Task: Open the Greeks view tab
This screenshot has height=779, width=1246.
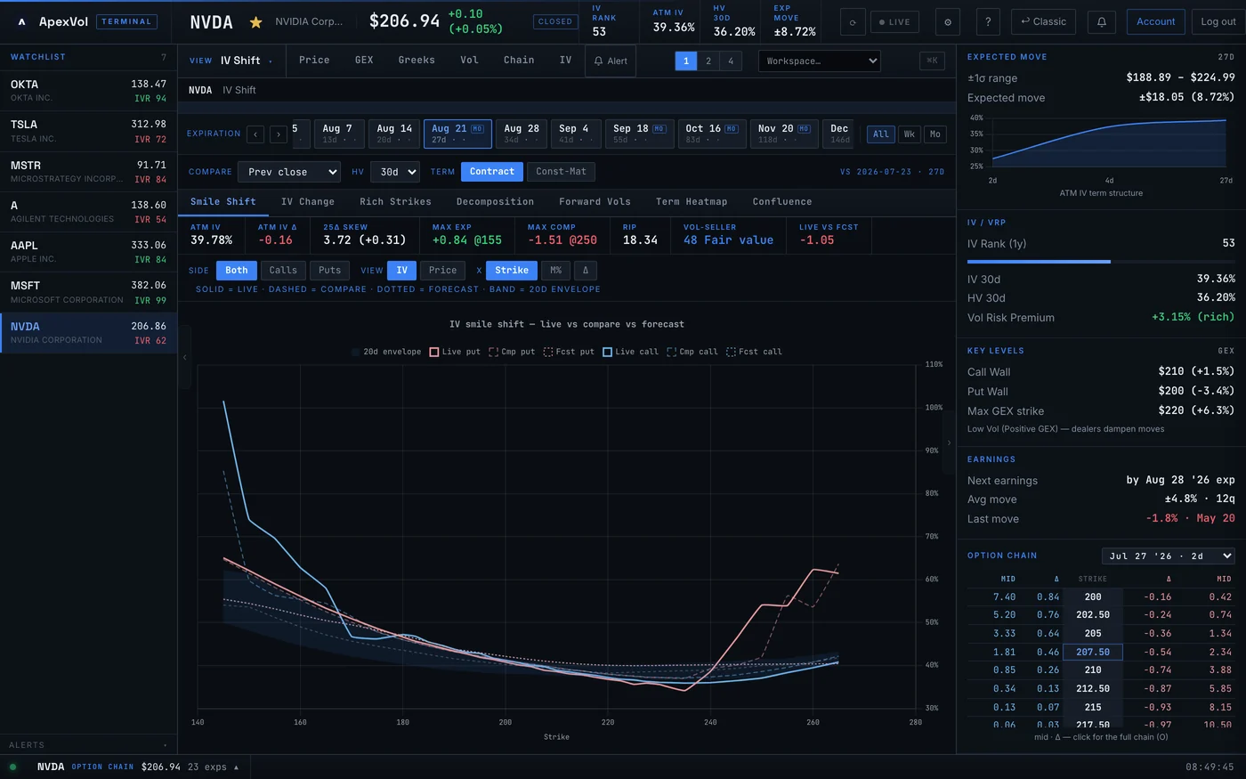Action: (x=417, y=61)
